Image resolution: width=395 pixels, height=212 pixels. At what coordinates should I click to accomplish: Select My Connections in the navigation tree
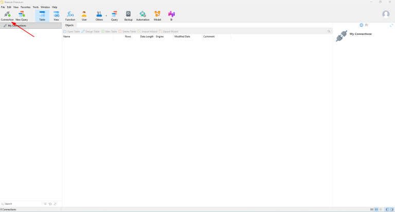[16, 25]
